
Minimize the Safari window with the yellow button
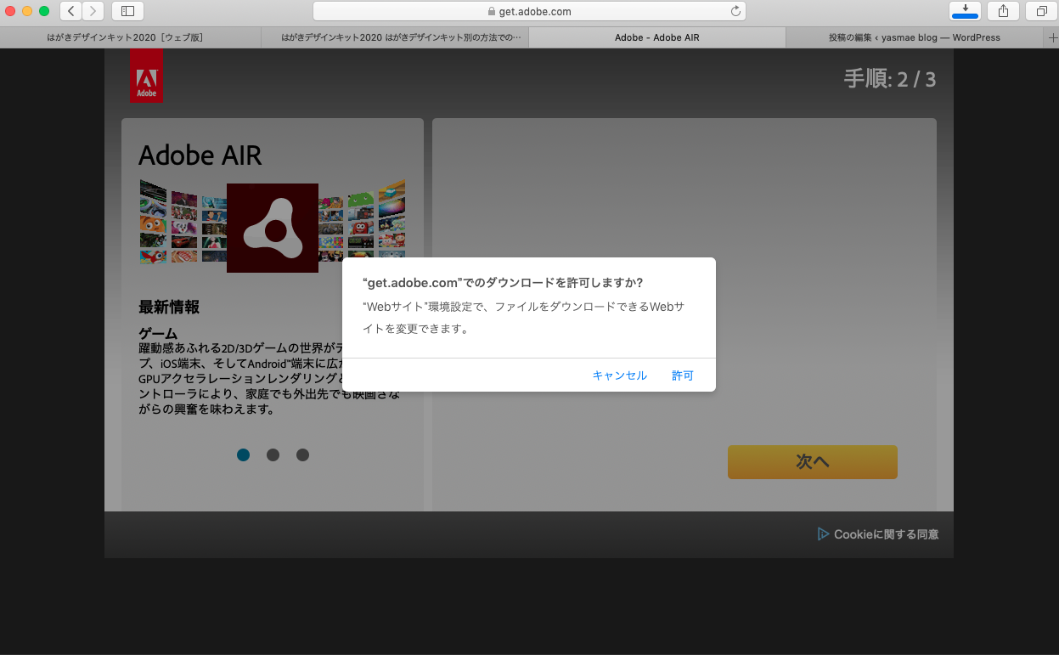[x=27, y=11]
